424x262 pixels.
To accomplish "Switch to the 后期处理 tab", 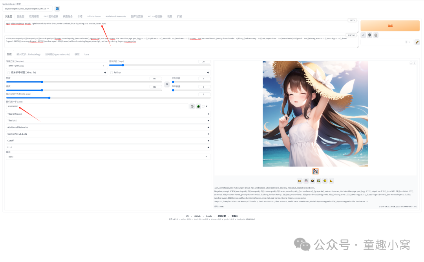I will click(x=34, y=16).
